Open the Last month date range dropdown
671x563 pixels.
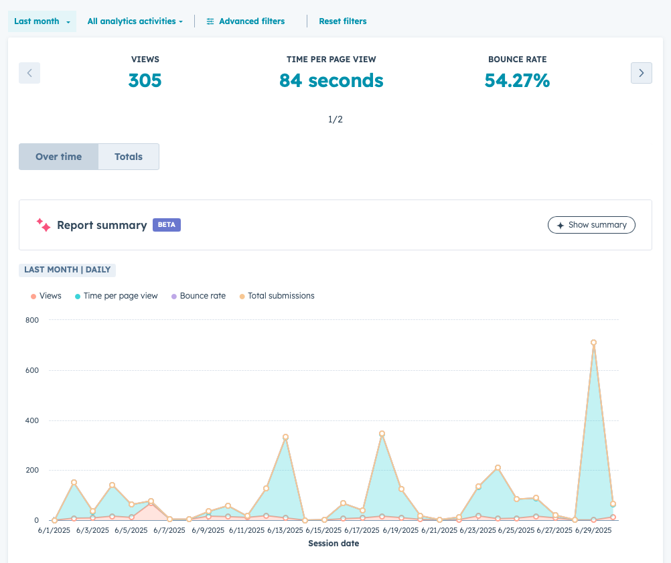pyautogui.click(x=42, y=21)
